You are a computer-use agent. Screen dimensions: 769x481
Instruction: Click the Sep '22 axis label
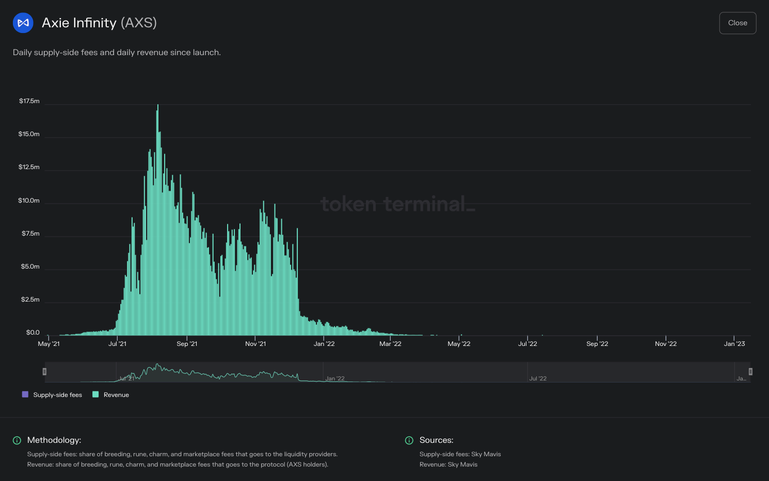point(597,343)
